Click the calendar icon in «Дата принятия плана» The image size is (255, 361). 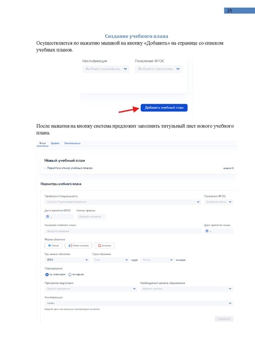click(x=207, y=231)
